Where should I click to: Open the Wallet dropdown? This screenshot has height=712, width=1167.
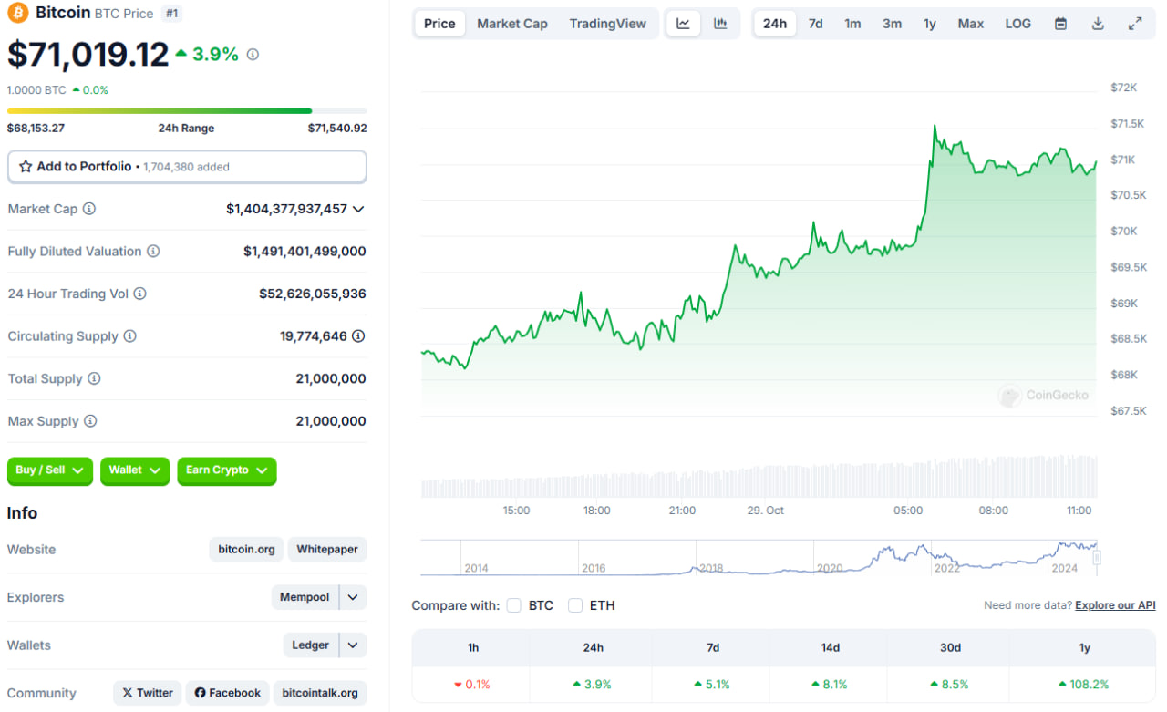[x=135, y=470]
